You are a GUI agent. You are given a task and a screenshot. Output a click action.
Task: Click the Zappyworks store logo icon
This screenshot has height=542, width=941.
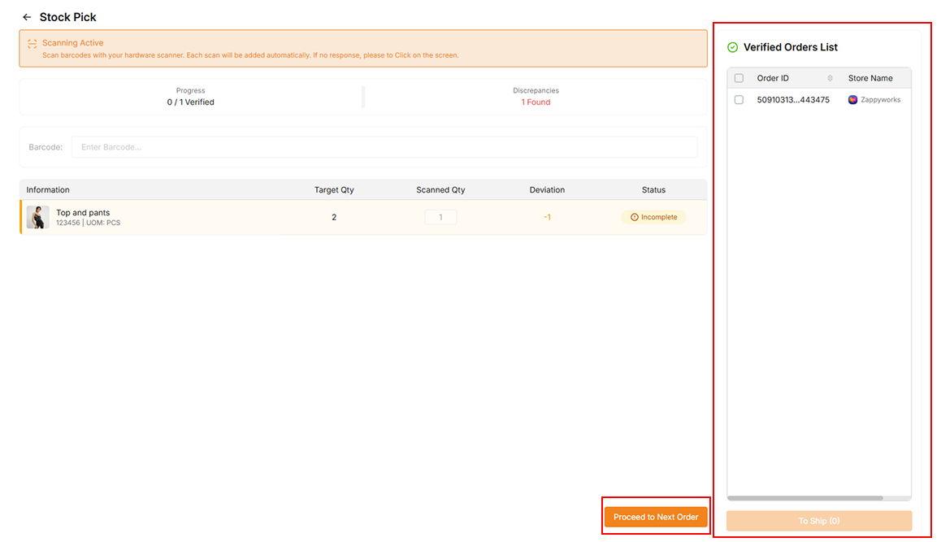852,100
